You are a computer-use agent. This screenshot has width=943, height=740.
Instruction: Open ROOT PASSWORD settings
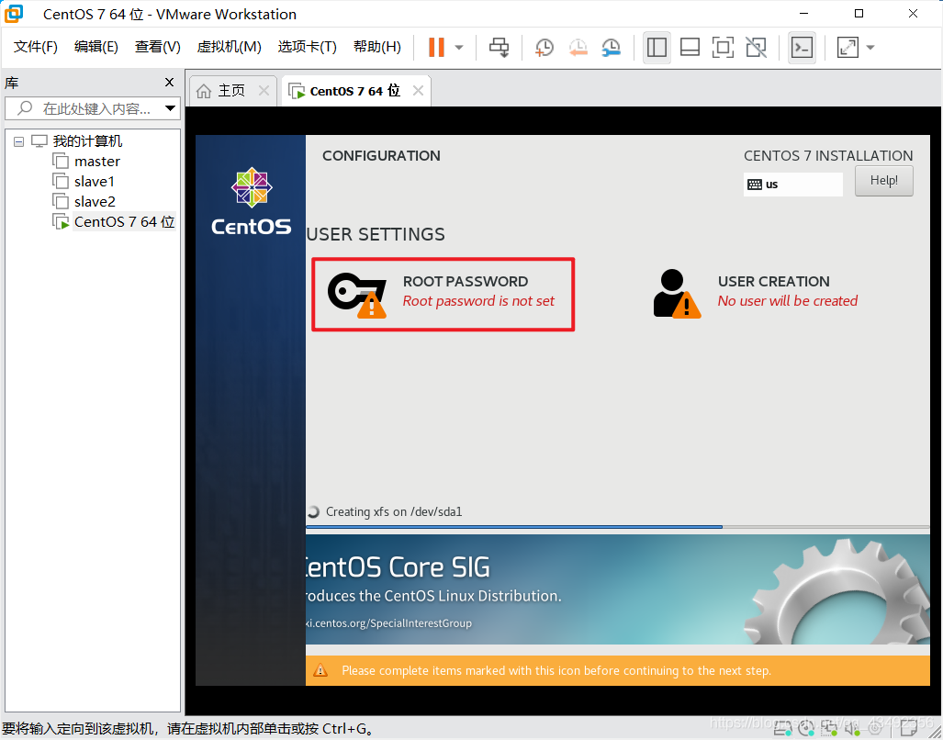443,295
